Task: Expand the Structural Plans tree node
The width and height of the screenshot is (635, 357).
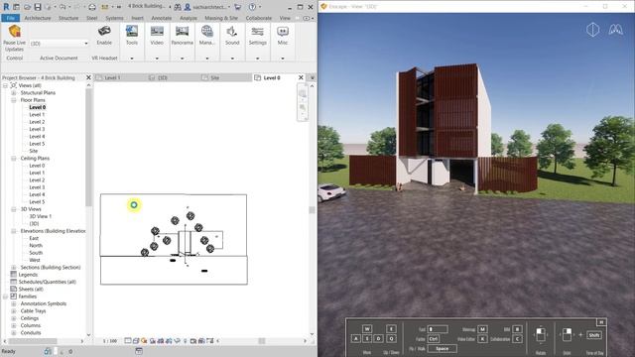Action: [x=14, y=92]
